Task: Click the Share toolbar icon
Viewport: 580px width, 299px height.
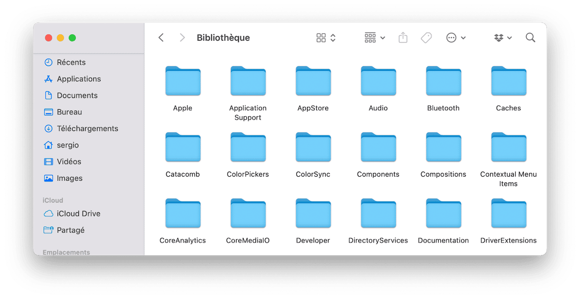Action: [x=403, y=38]
